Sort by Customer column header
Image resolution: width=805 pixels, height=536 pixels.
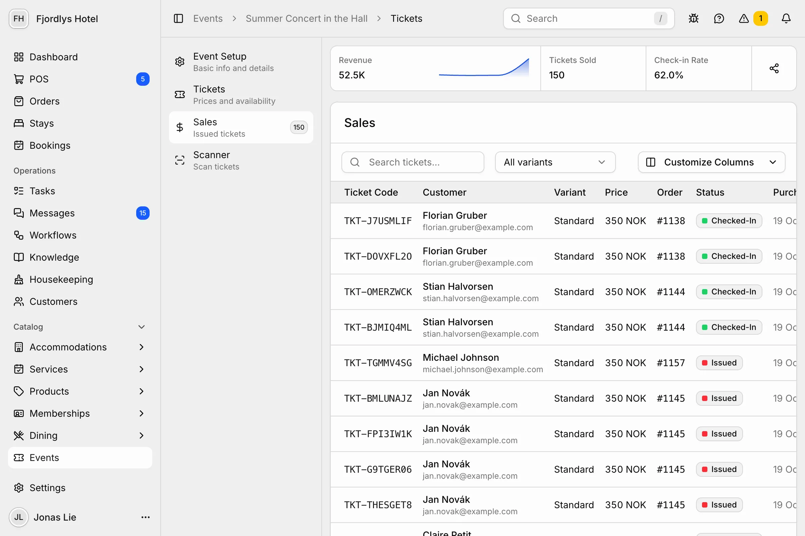tap(444, 192)
